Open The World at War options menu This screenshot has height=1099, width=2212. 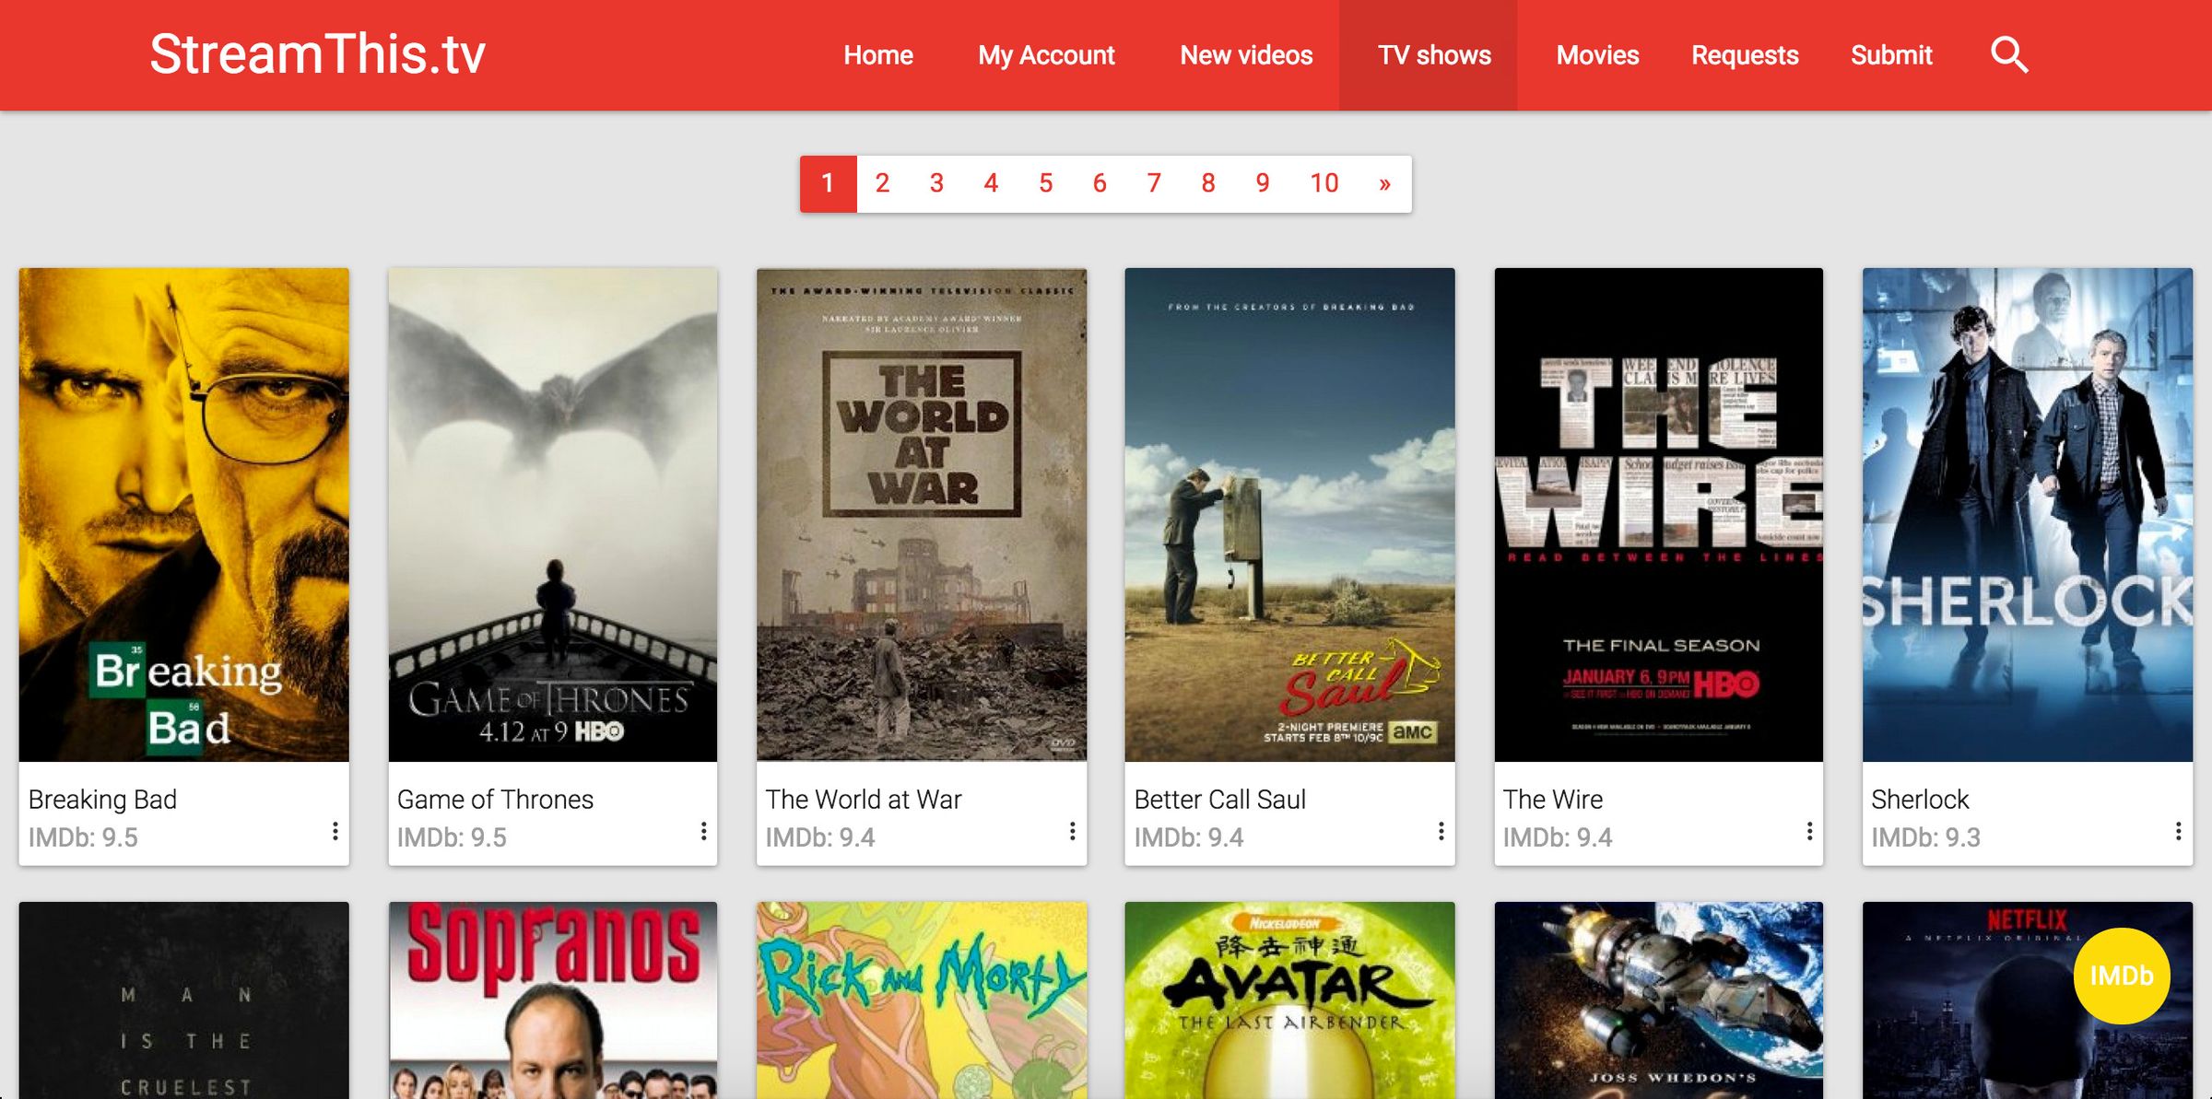click(1072, 832)
